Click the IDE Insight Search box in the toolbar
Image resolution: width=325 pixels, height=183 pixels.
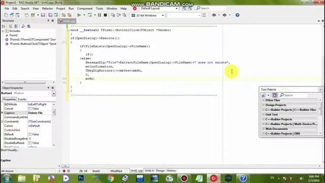click(211, 8)
